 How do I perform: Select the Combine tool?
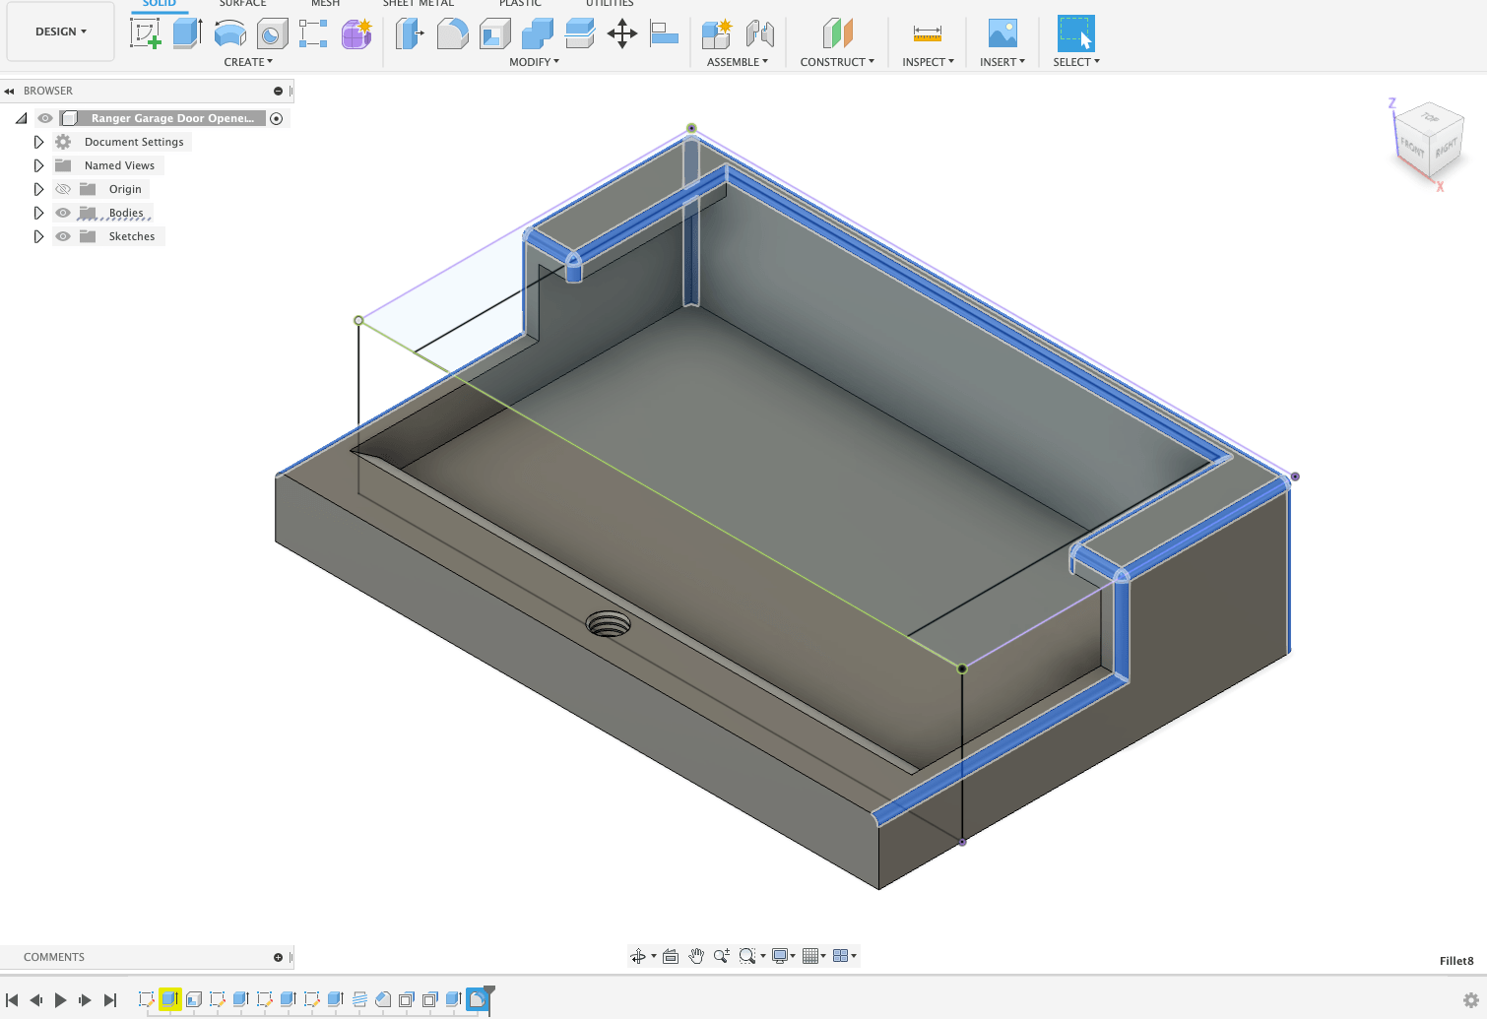537,33
